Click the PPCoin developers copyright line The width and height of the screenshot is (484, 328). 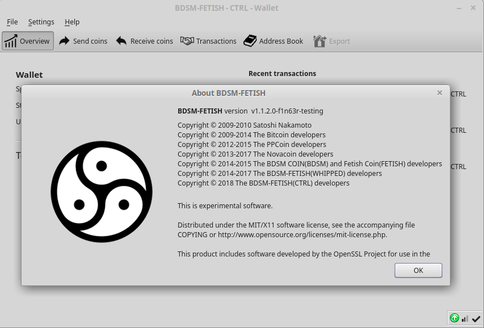coord(252,144)
